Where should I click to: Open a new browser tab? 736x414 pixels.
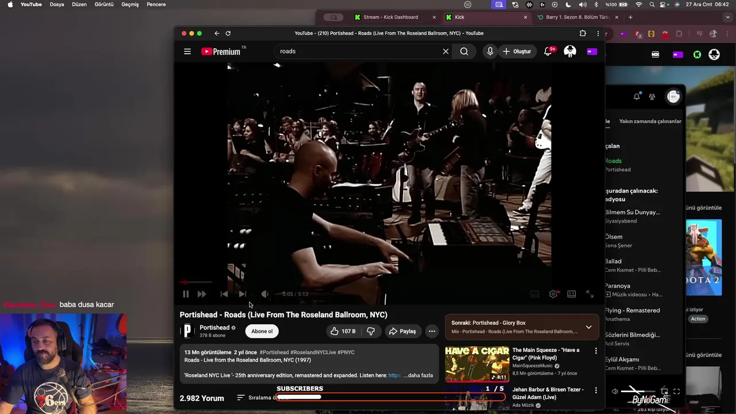pos(630,17)
